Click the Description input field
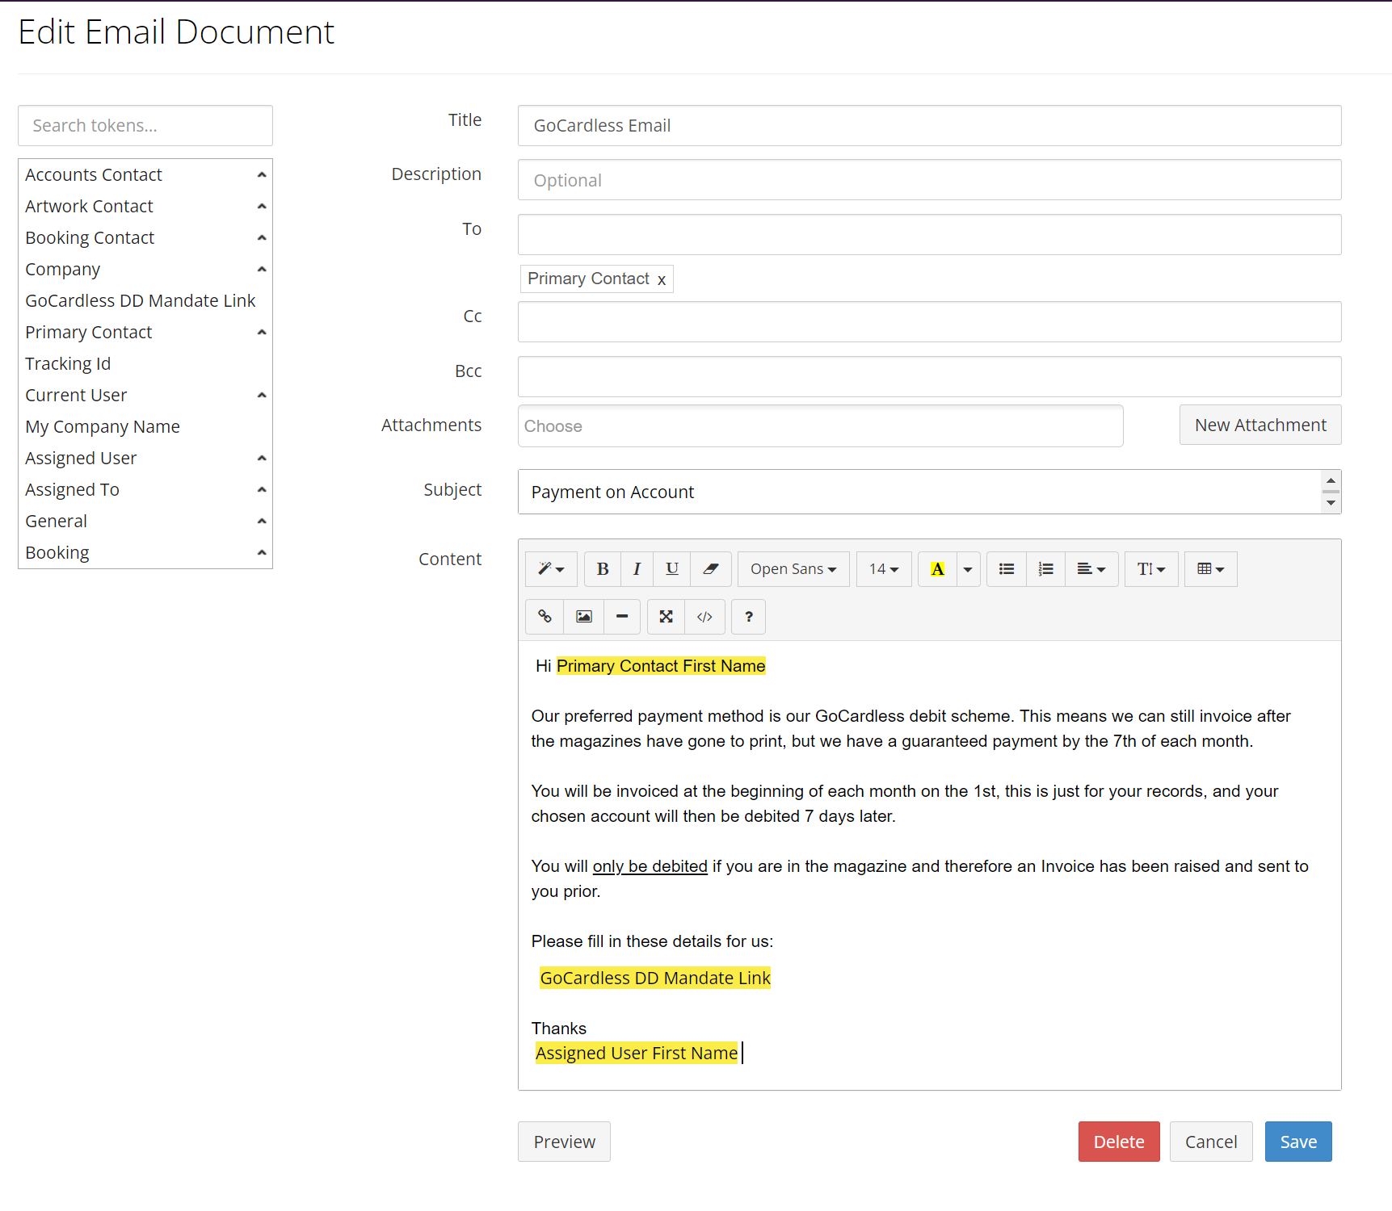 coord(929,180)
